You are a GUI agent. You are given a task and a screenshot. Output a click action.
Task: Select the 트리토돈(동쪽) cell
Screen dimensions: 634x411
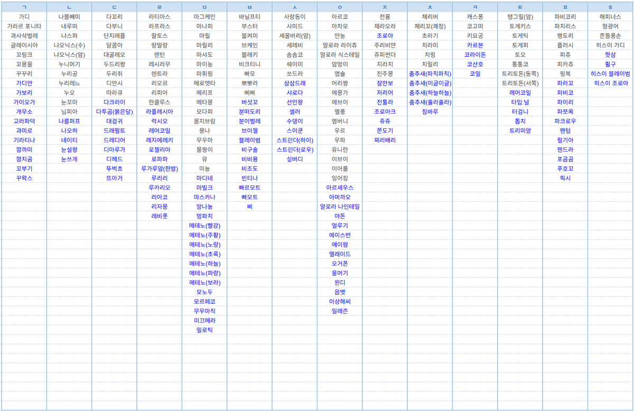pos(520,73)
